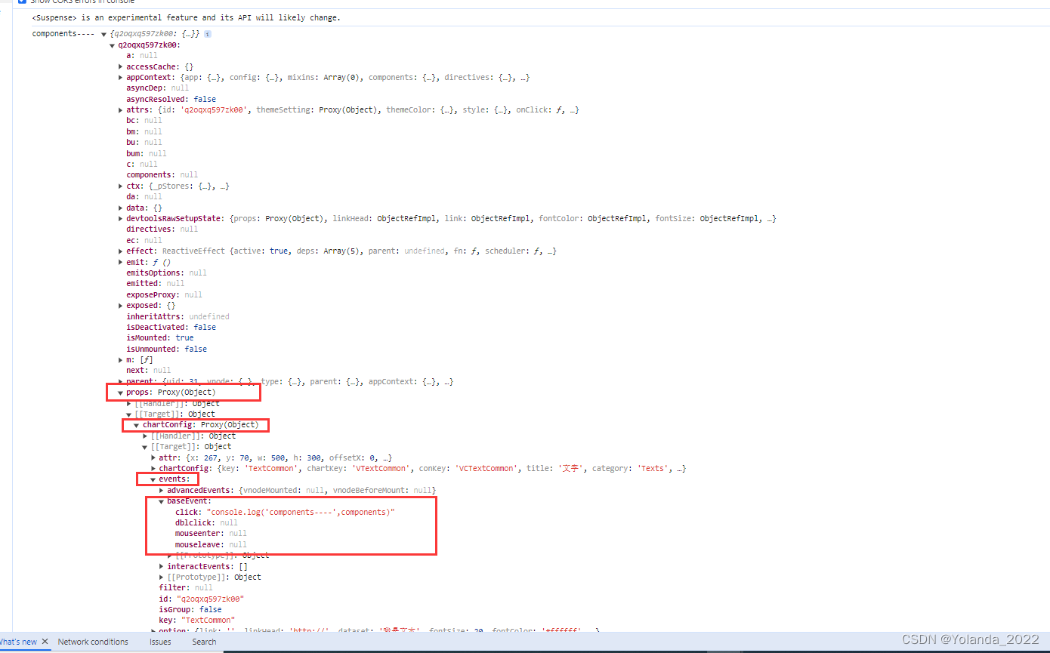Expand the devtoolsRawSetupState row
Screen dimensions: 1050x653
(121, 219)
